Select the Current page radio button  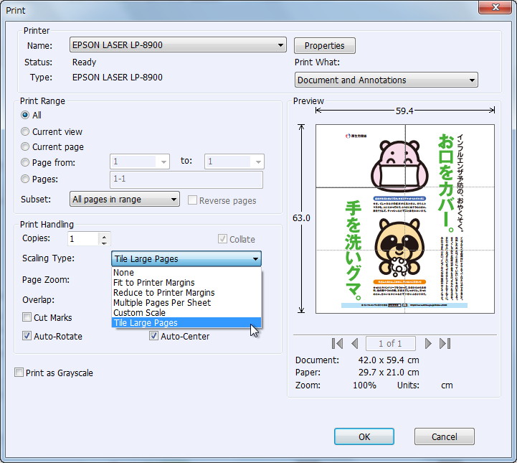click(x=24, y=146)
